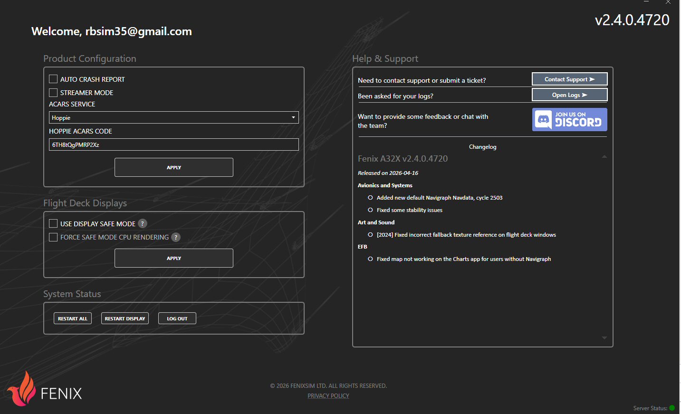
Task: Click the changelog scroll up arrow
Action: pyautogui.click(x=604, y=156)
